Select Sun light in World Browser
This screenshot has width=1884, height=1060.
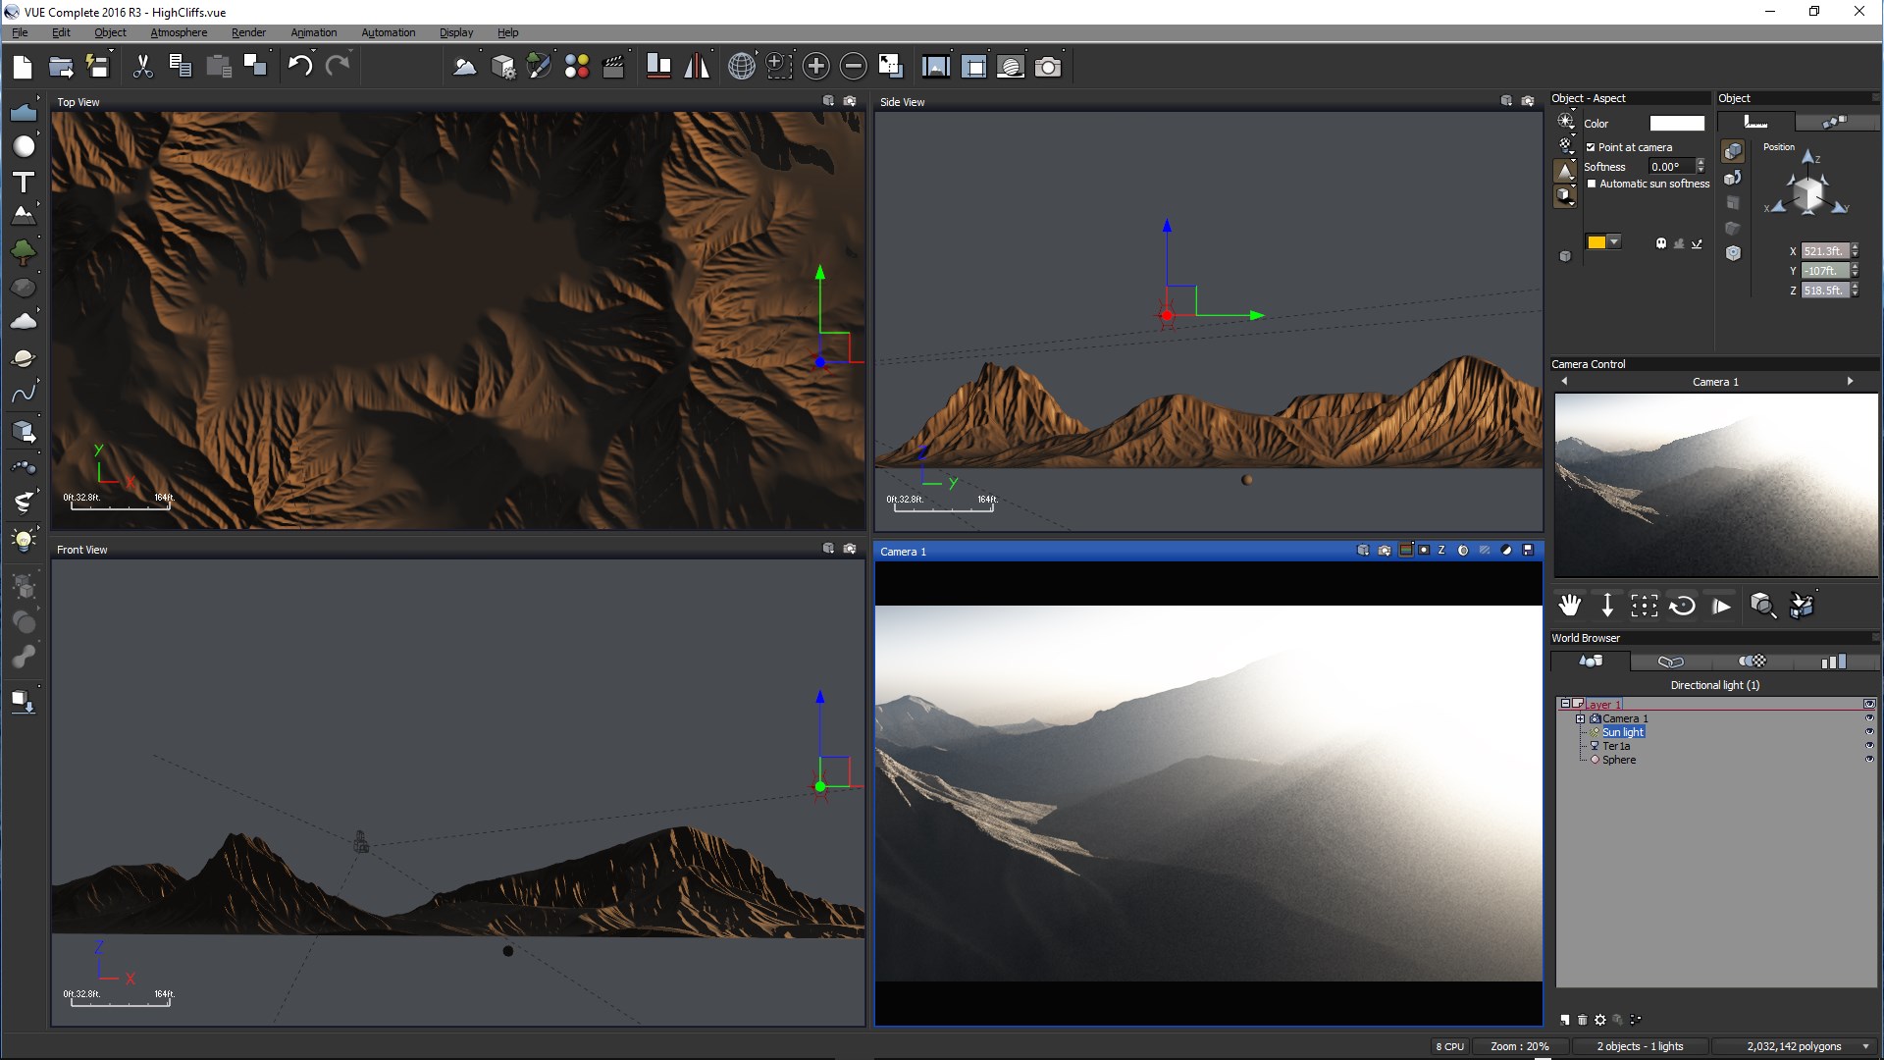(1622, 732)
